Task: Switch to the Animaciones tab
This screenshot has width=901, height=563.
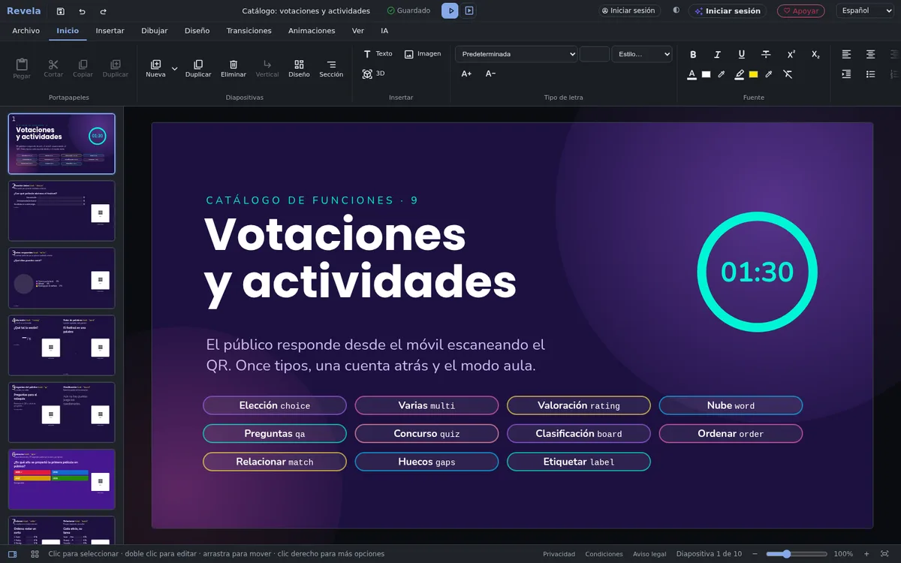Action: tap(312, 31)
